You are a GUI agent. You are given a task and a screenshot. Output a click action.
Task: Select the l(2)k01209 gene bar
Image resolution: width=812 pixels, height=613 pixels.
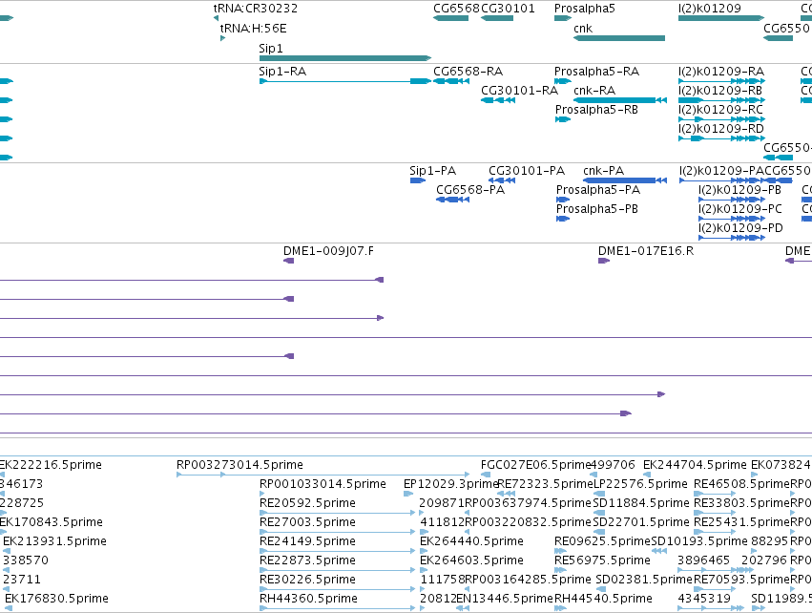click(720, 18)
